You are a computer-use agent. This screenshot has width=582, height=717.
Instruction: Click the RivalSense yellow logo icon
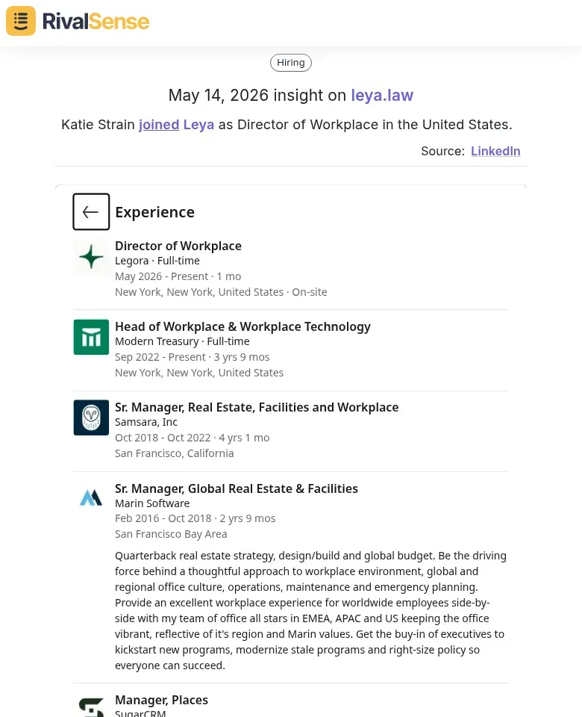[21, 21]
